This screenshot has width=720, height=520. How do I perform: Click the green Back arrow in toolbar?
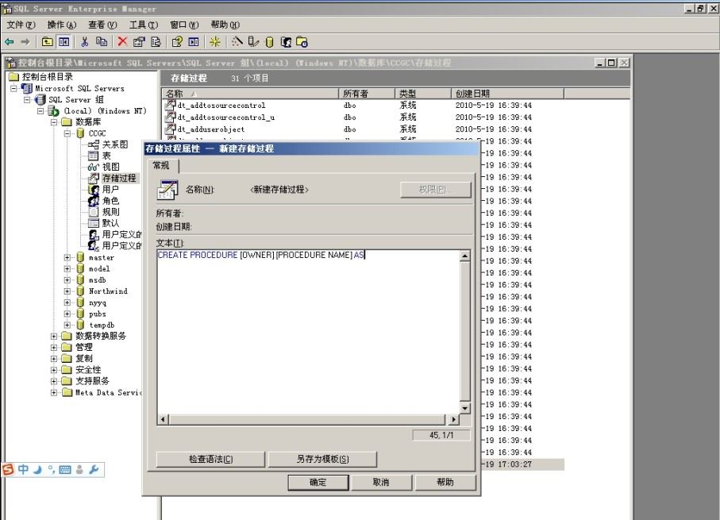(x=10, y=42)
